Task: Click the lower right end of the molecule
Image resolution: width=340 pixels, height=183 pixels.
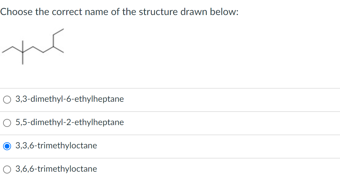Action: coord(63,52)
